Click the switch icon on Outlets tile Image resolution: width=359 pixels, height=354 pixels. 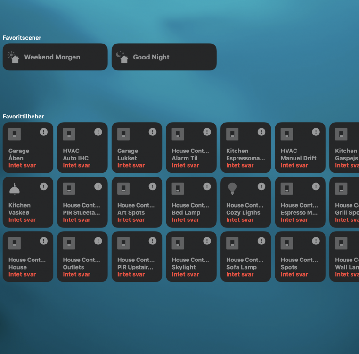point(69,244)
